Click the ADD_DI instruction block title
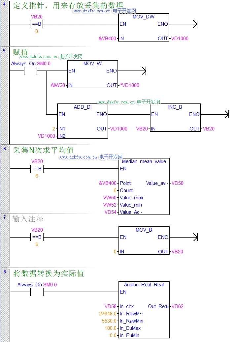The height and width of the screenshot is (342, 233). (83, 107)
